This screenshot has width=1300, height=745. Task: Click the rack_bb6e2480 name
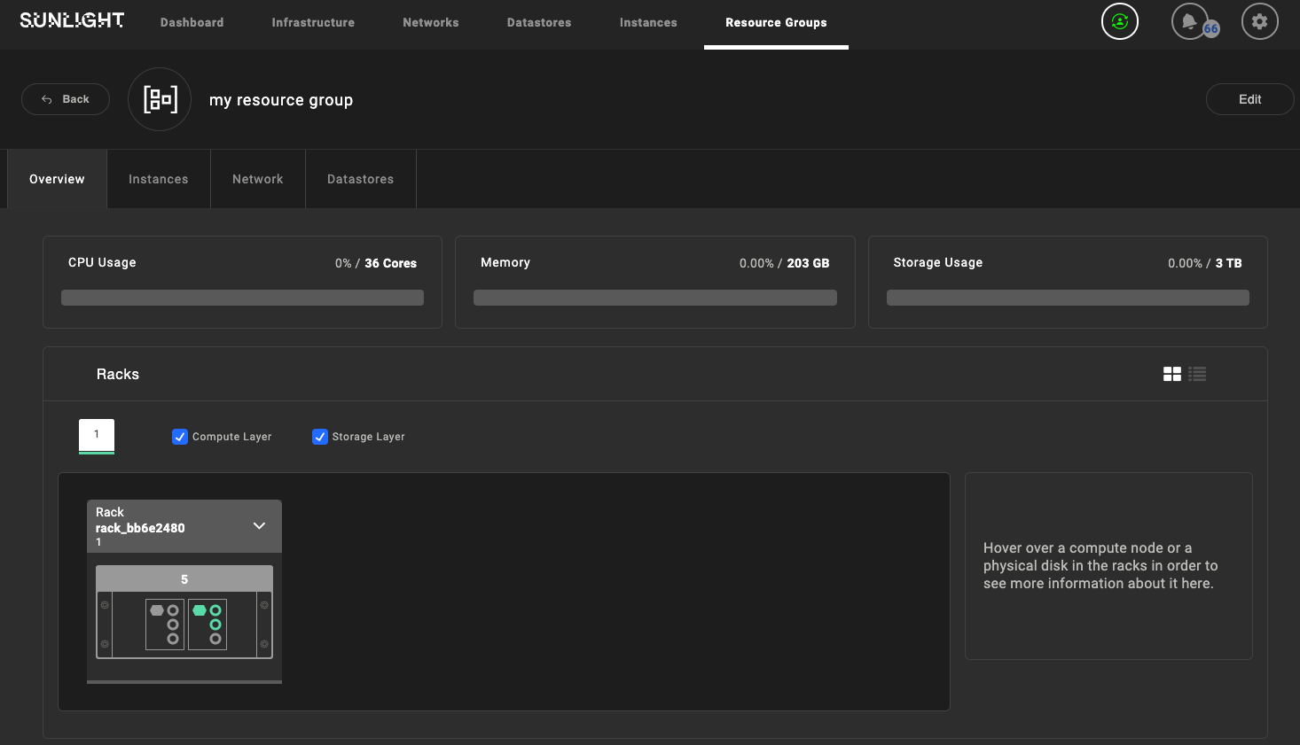coord(140,528)
